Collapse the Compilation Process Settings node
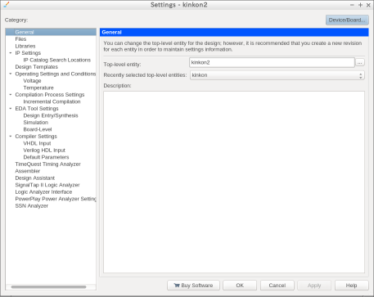Screen dimensions: 374x297 pos(11,95)
